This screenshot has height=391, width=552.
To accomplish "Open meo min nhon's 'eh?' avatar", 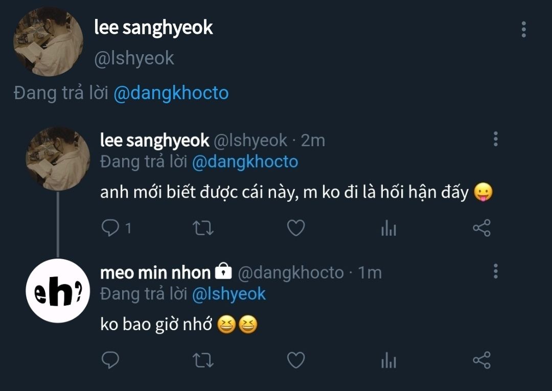I will (x=58, y=291).
